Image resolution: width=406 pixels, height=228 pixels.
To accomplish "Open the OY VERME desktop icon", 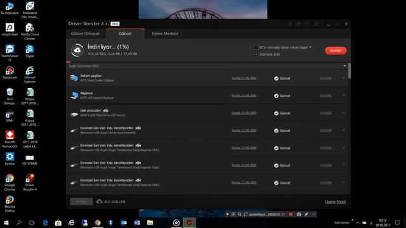I will coord(30,159).
